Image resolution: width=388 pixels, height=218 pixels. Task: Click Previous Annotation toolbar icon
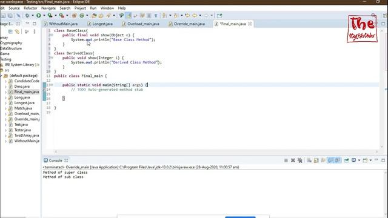pos(176,15)
